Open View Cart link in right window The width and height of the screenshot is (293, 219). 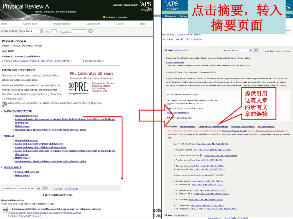[269, 51]
